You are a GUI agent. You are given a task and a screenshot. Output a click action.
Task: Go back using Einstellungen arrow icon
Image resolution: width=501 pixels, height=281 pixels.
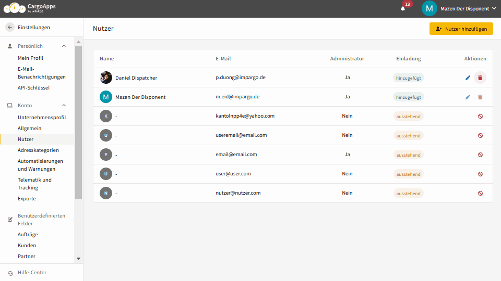coord(10,28)
